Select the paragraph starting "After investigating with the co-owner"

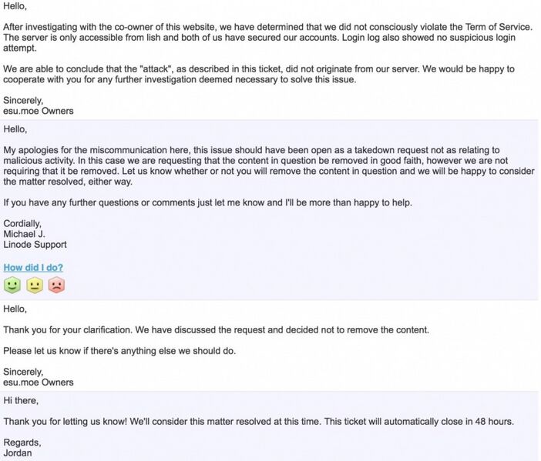tap(267, 37)
